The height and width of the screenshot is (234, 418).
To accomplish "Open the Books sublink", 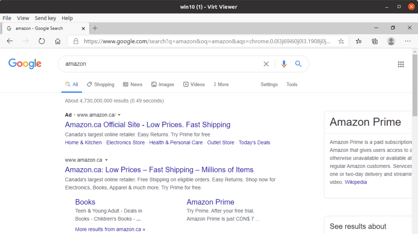I will click(x=85, y=202).
